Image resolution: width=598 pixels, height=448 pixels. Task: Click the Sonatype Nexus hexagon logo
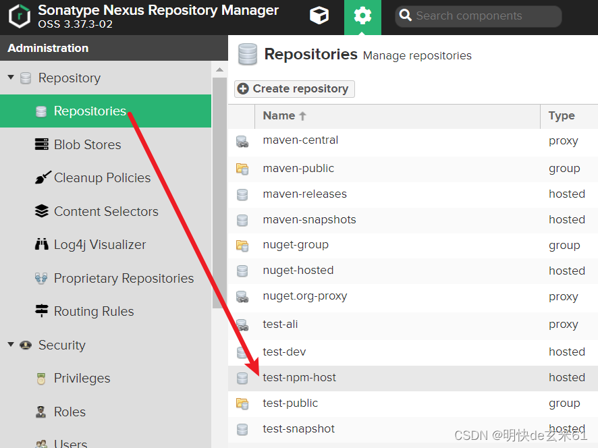pos(19,16)
